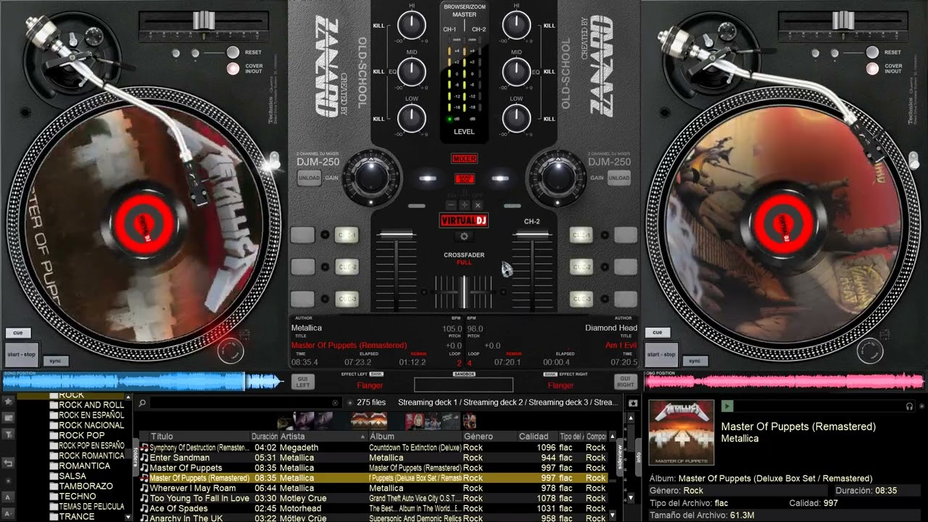Click the crossfader slider handle

pyautogui.click(x=464, y=291)
